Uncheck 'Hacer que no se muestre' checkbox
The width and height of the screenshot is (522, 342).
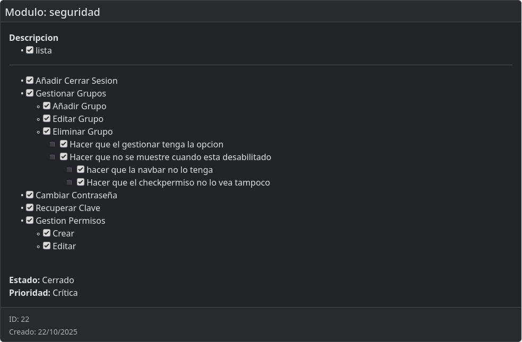[64, 157]
